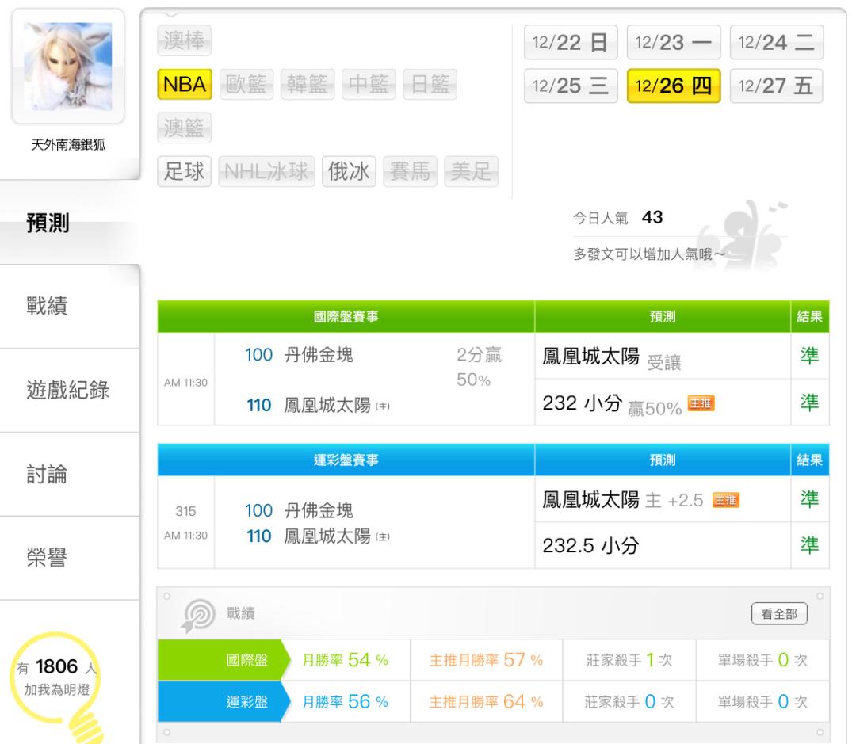Select date 12/24 二
Viewport: 856px width, 744px height.
click(776, 43)
